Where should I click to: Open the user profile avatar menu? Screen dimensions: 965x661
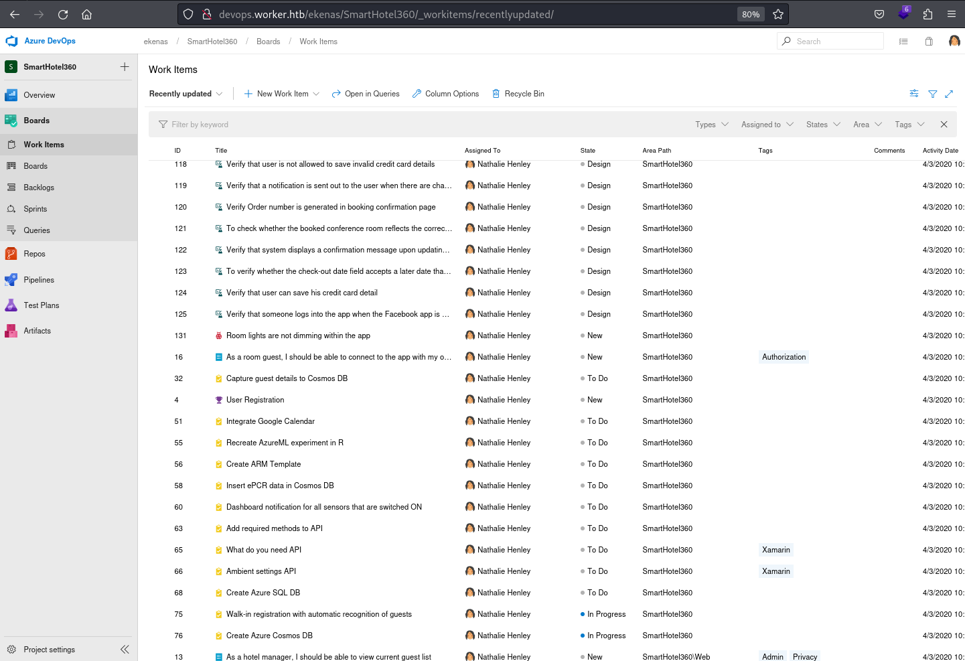(954, 42)
